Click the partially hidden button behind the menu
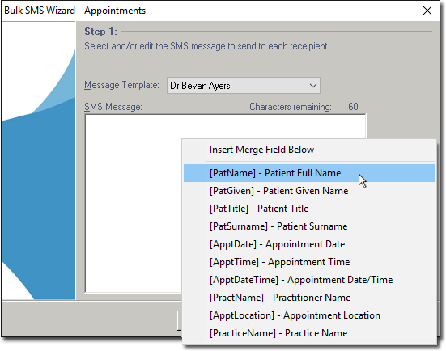This screenshot has width=446, height=351. (179, 320)
